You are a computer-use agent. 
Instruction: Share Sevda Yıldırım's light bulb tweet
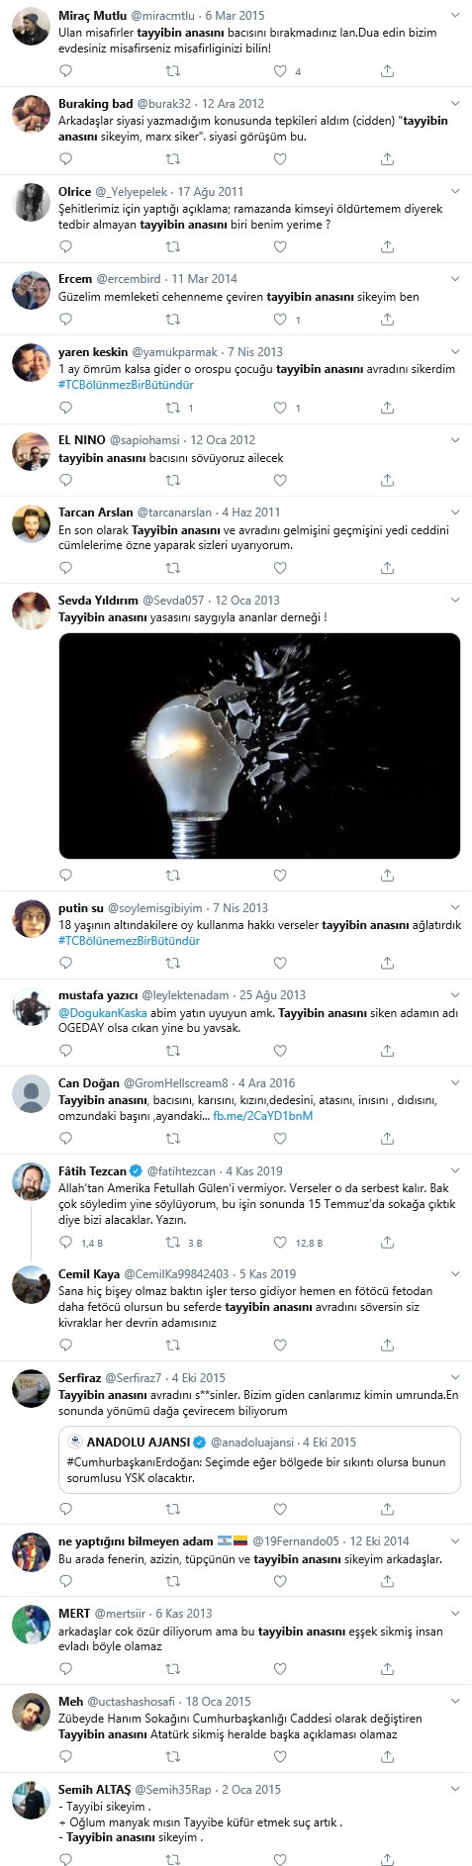387,875
